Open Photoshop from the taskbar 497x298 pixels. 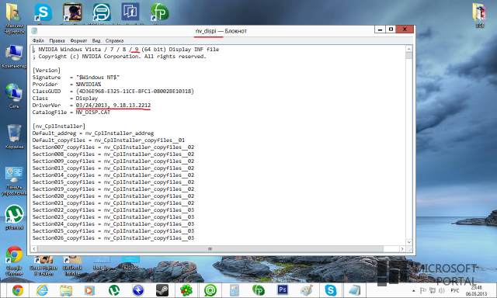(283, 289)
